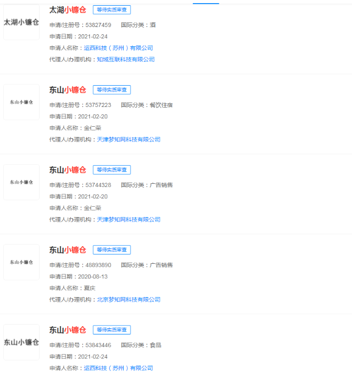Open thumbnail of trademark numbered 53757223
The image size is (352, 376).
pyautogui.click(x=21, y=102)
